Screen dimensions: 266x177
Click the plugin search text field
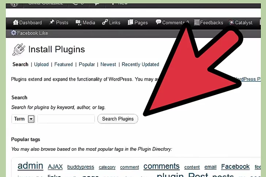[x=66, y=119]
